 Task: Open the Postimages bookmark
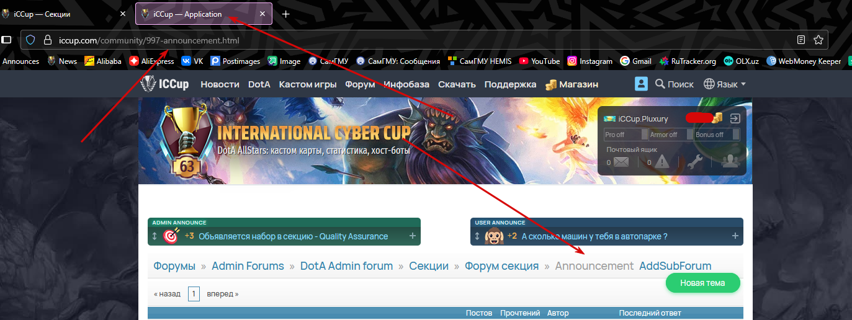click(x=235, y=61)
